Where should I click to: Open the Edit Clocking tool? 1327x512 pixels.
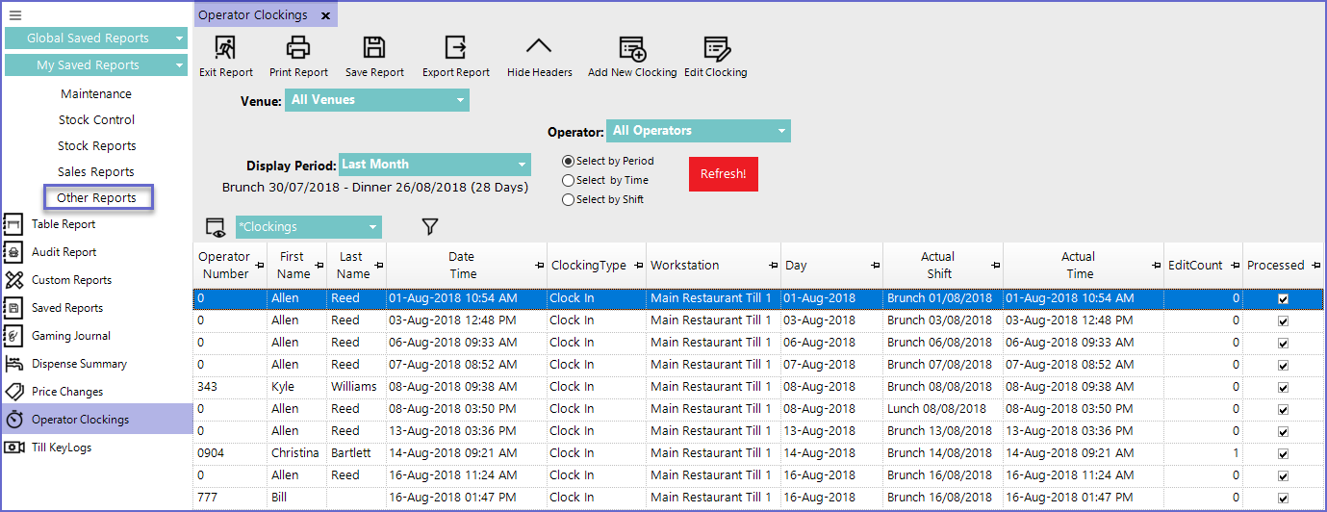(x=715, y=48)
